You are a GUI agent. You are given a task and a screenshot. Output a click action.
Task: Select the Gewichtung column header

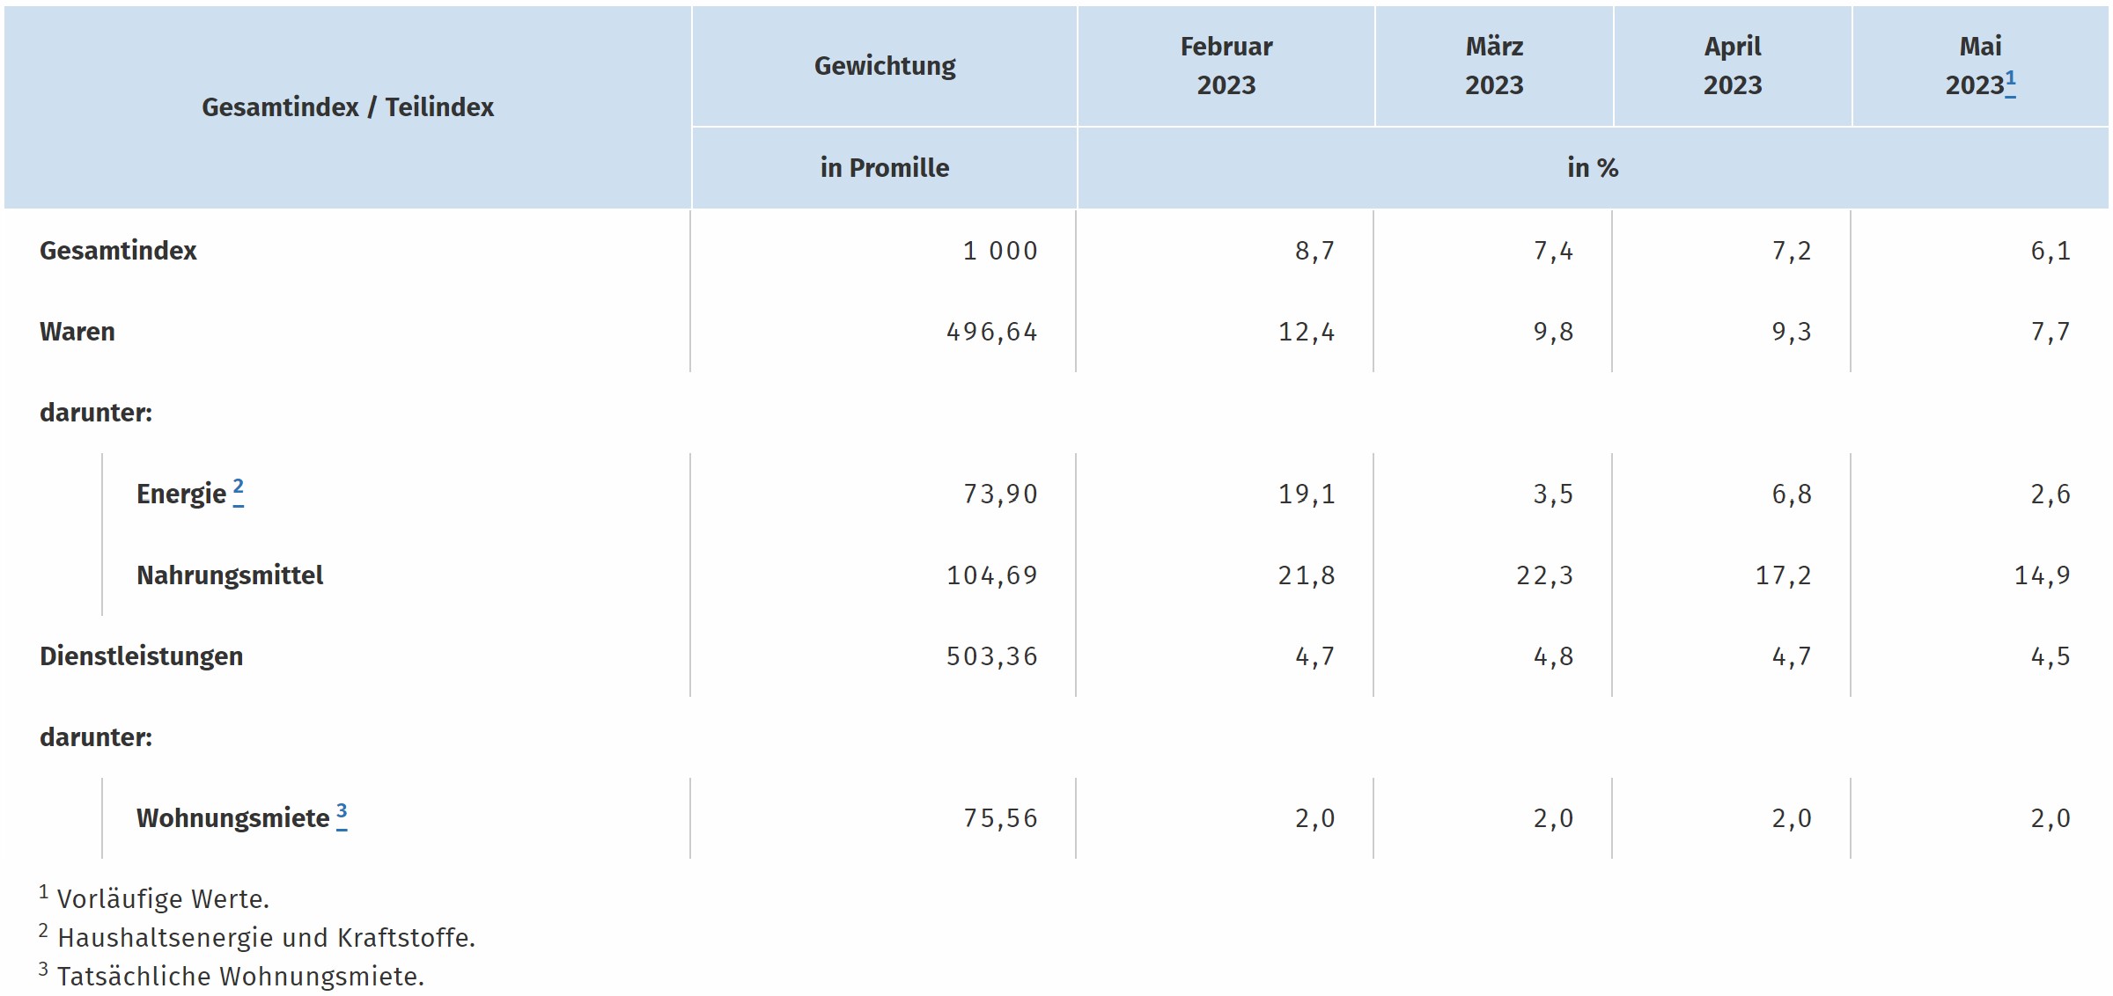click(x=885, y=66)
